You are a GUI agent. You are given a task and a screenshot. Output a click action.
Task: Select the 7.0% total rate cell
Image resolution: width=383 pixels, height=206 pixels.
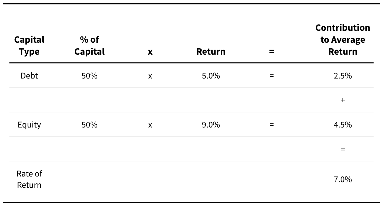coord(343,179)
